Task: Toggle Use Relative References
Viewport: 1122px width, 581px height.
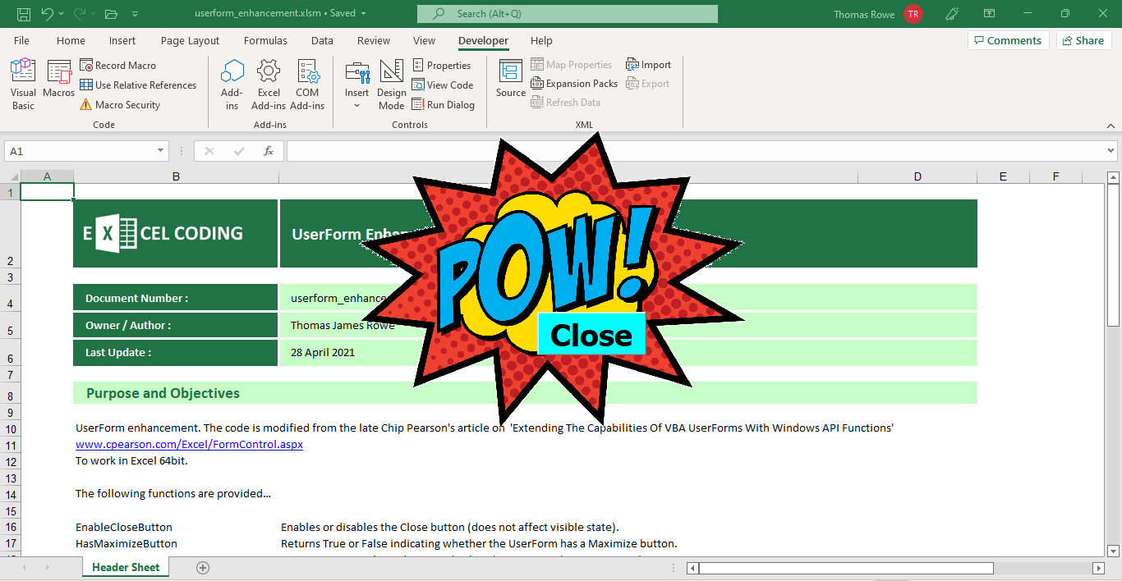Action: pyautogui.click(x=138, y=85)
